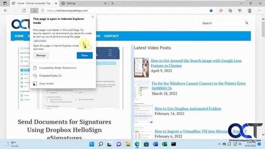Click the volume speaker tray icon
This screenshot has width=265, height=149.
tap(240, 144)
